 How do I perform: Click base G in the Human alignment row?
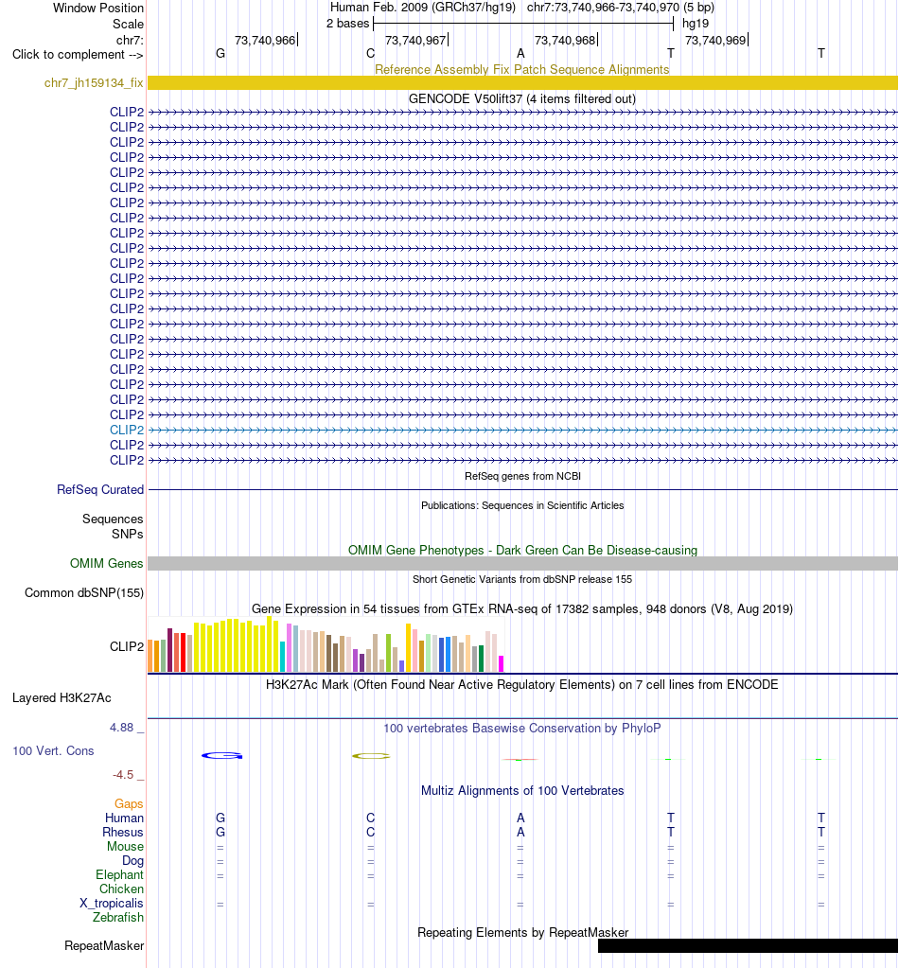click(x=220, y=818)
